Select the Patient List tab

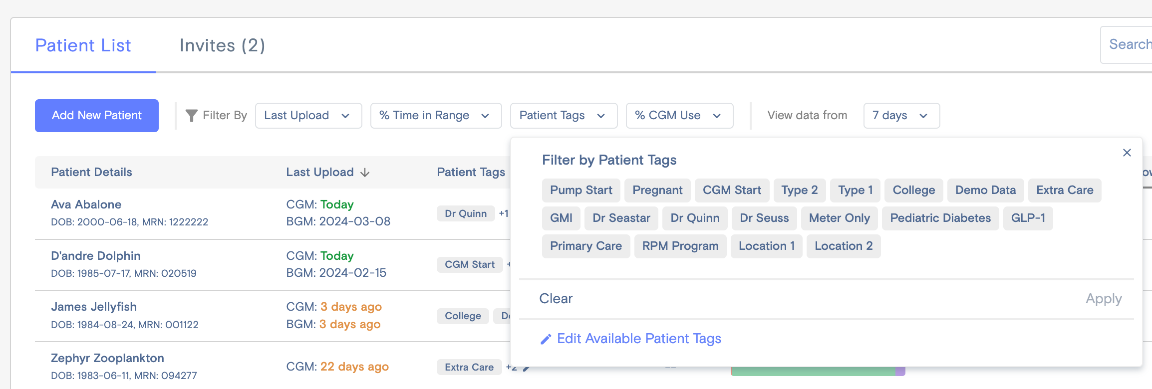(x=83, y=45)
